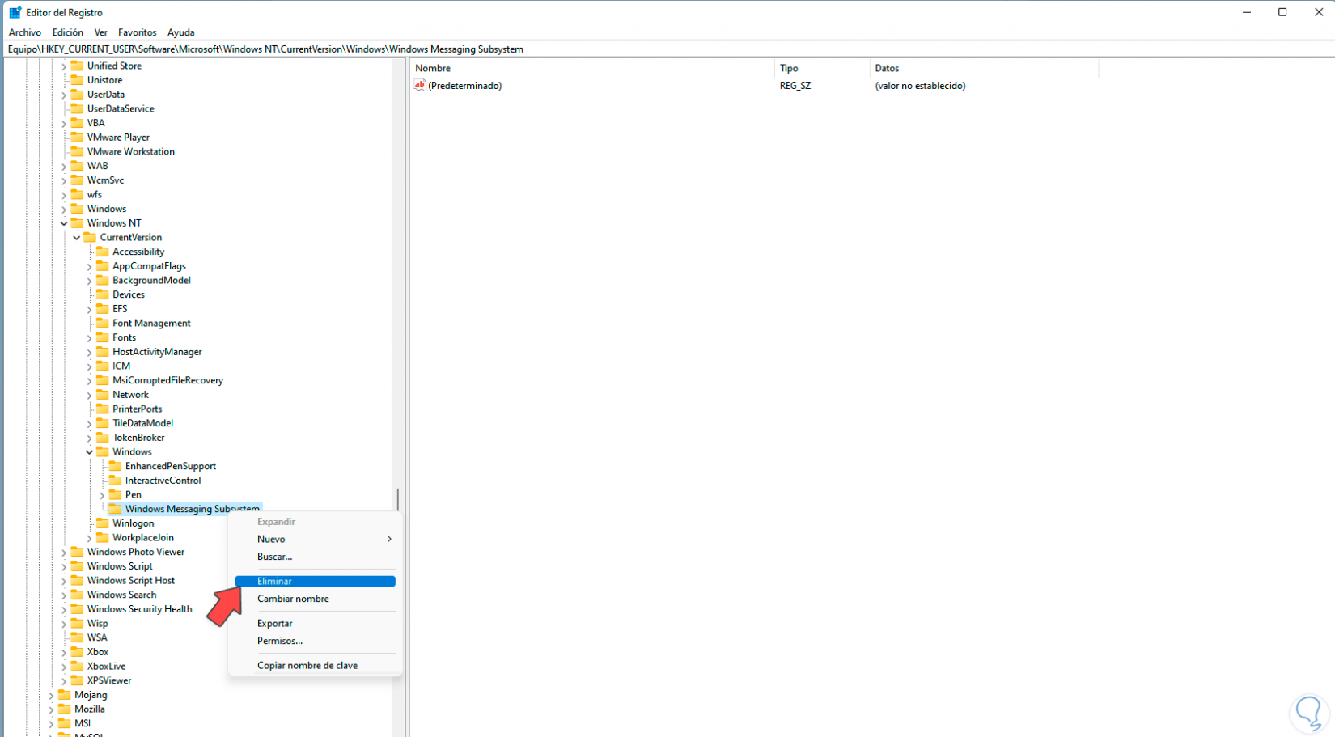
Task: Select the Devices folder icon
Action: (103, 294)
